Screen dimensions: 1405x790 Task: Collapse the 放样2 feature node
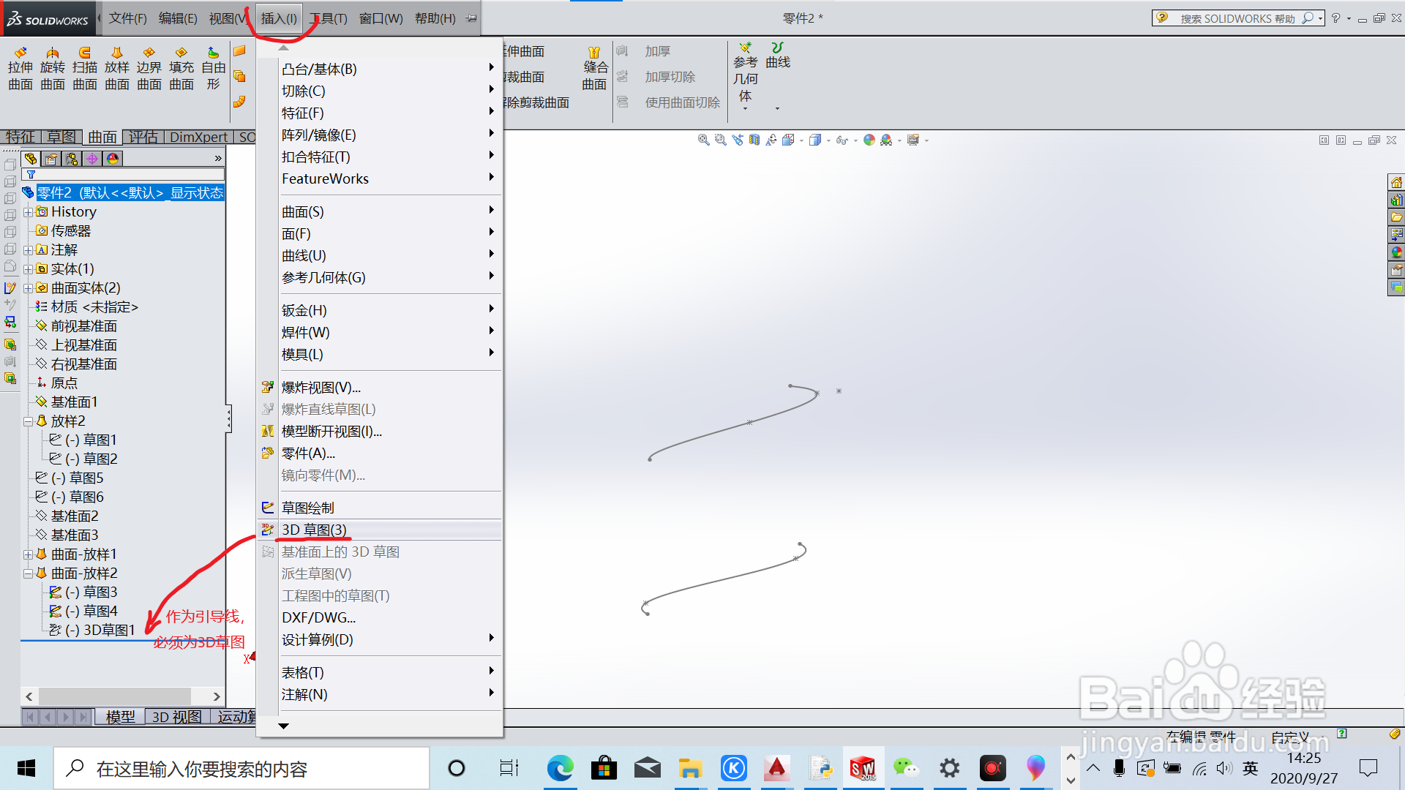[28, 421]
